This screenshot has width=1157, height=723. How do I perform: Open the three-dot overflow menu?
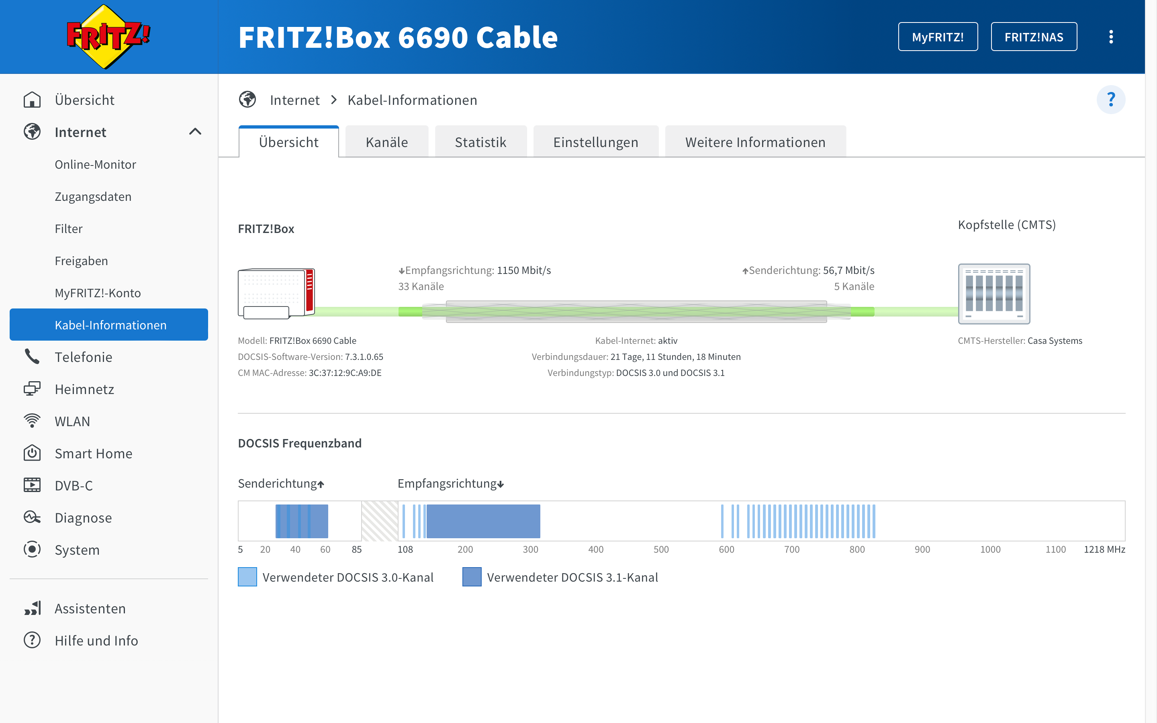1111,37
